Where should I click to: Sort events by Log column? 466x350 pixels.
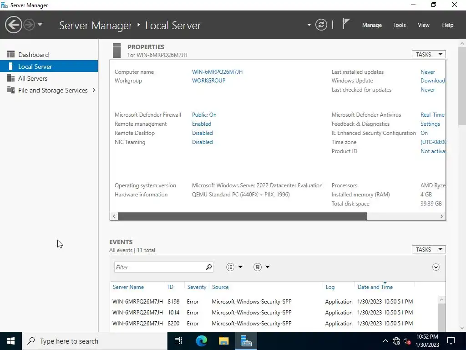pyautogui.click(x=330, y=287)
